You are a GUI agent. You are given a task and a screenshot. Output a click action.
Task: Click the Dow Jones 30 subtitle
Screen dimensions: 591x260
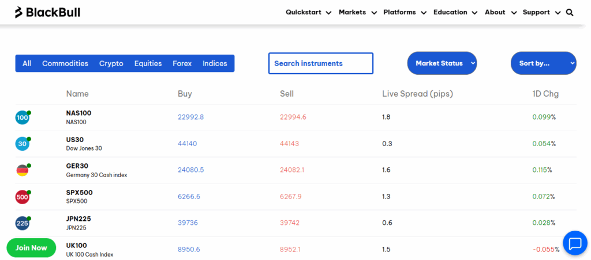84,148
